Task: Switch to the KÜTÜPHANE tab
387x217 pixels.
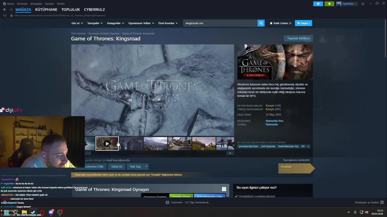Action: tap(46, 10)
